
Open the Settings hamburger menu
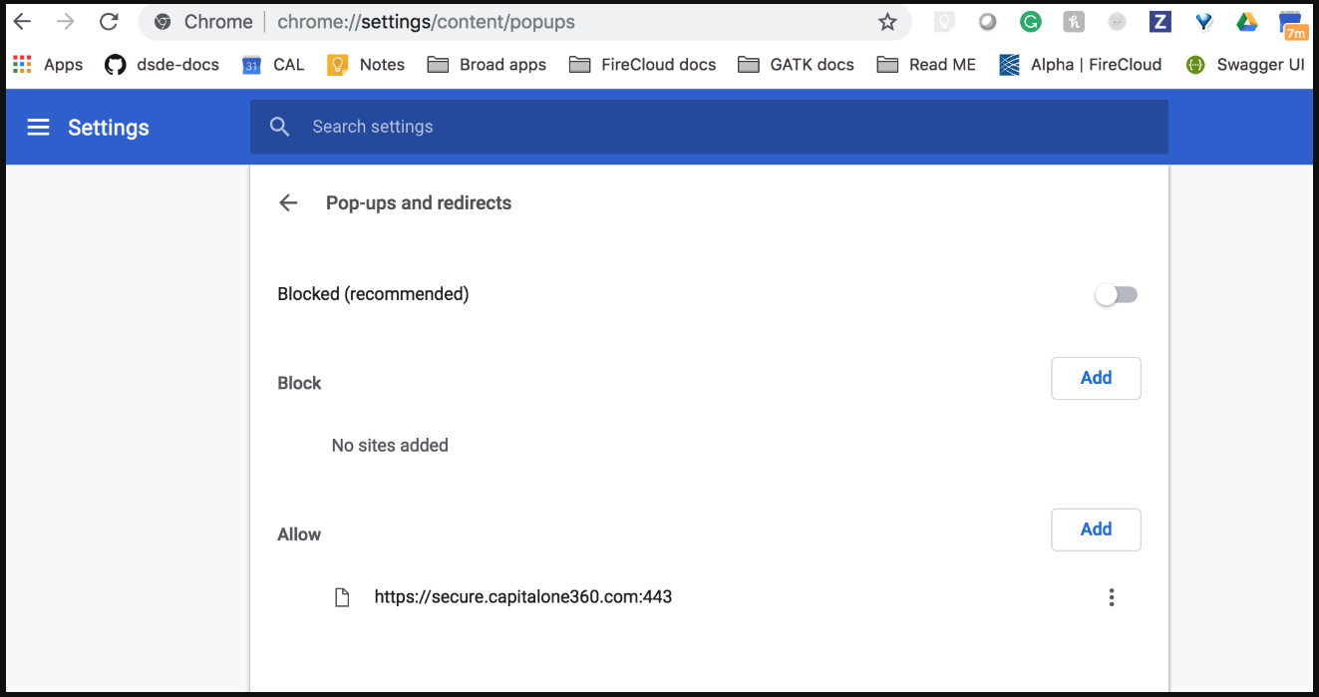pos(38,127)
